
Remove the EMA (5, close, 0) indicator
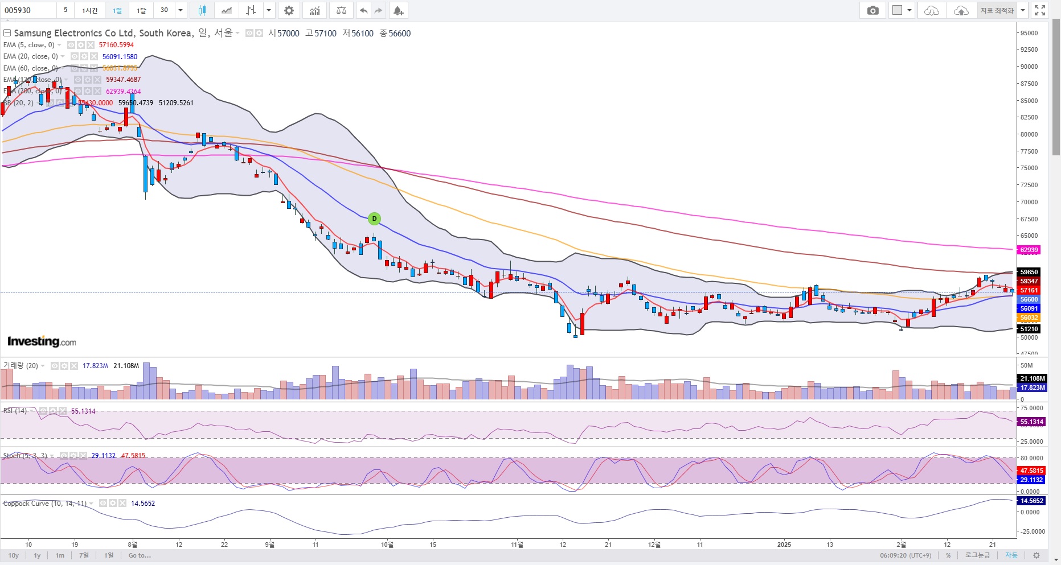pyautogui.click(x=90, y=45)
